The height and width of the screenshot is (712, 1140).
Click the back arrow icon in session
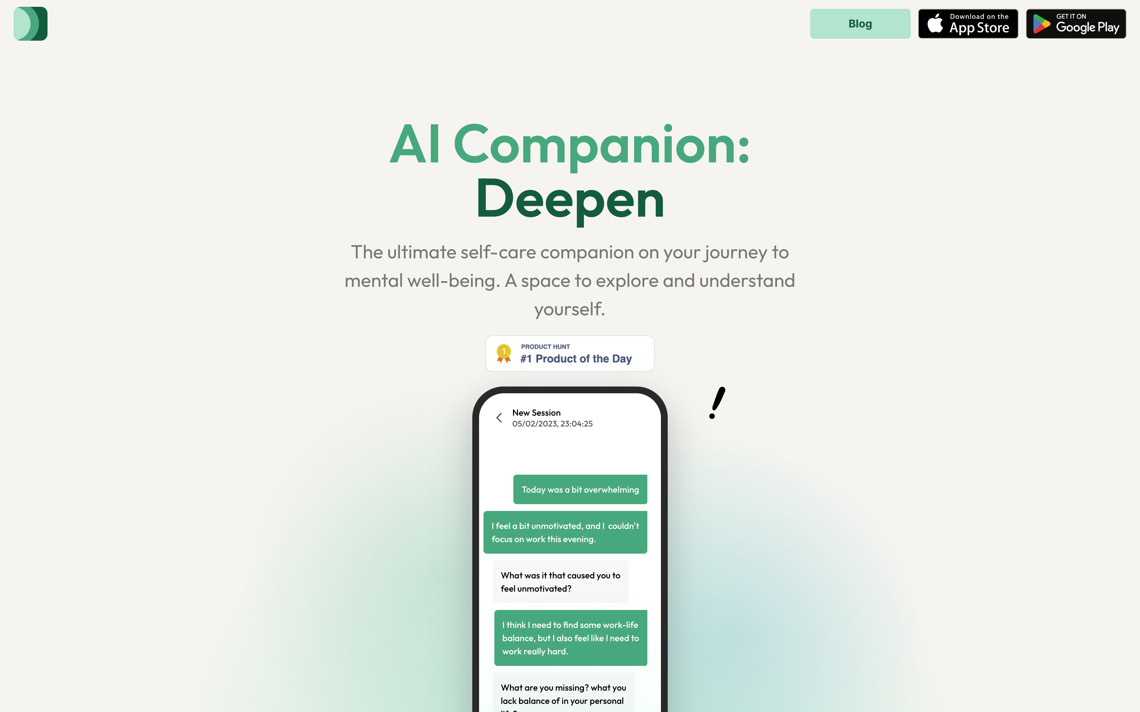[x=499, y=417]
